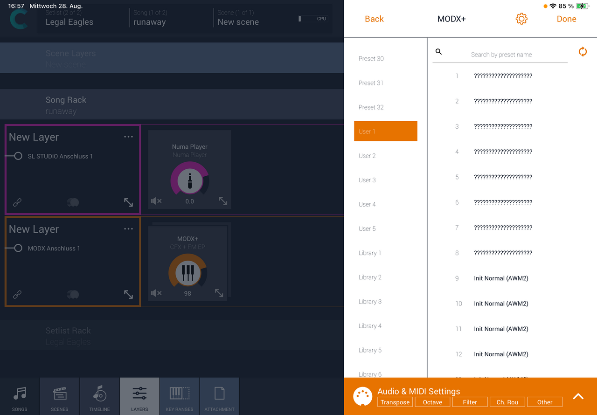The height and width of the screenshot is (415, 597).
Task: Open the Timeline tab
Action: click(99, 396)
